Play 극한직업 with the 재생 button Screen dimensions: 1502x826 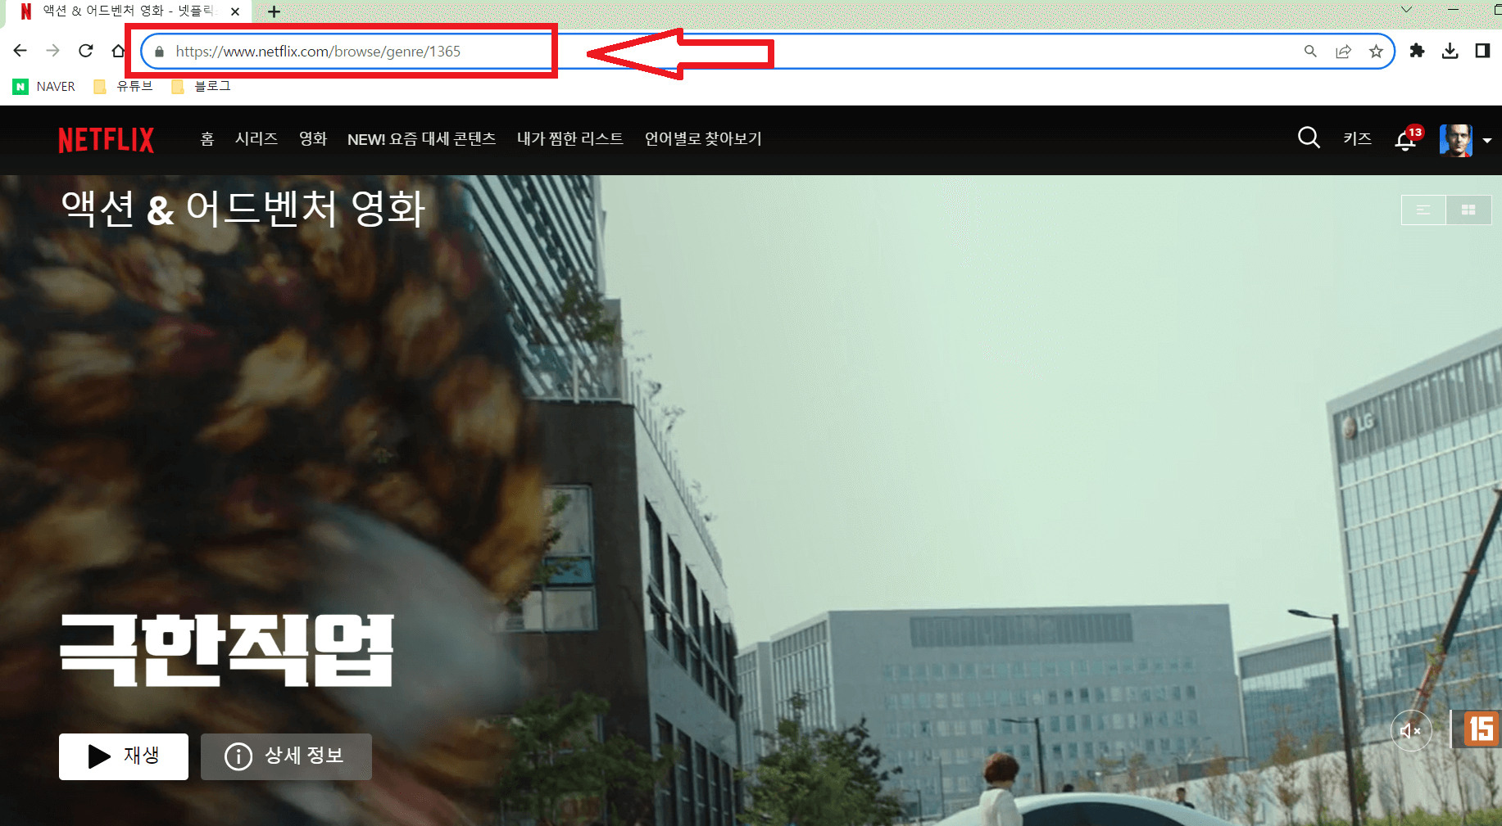(x=123, y=756)
